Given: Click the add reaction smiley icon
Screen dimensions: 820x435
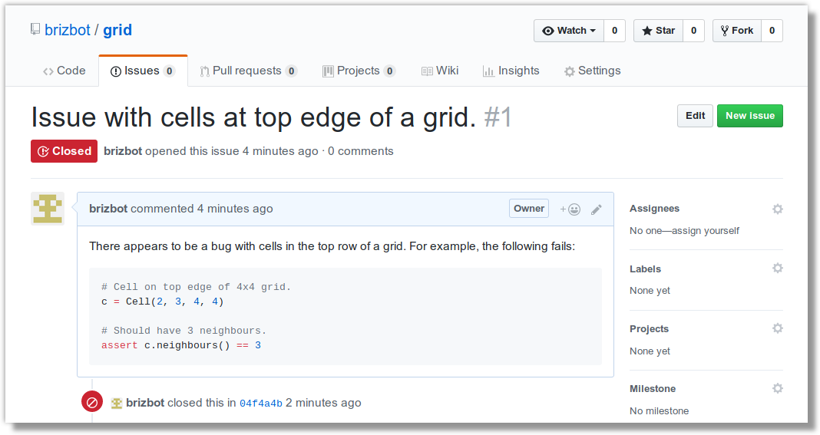Looking at the screenshot, I should tap(570, 209).
